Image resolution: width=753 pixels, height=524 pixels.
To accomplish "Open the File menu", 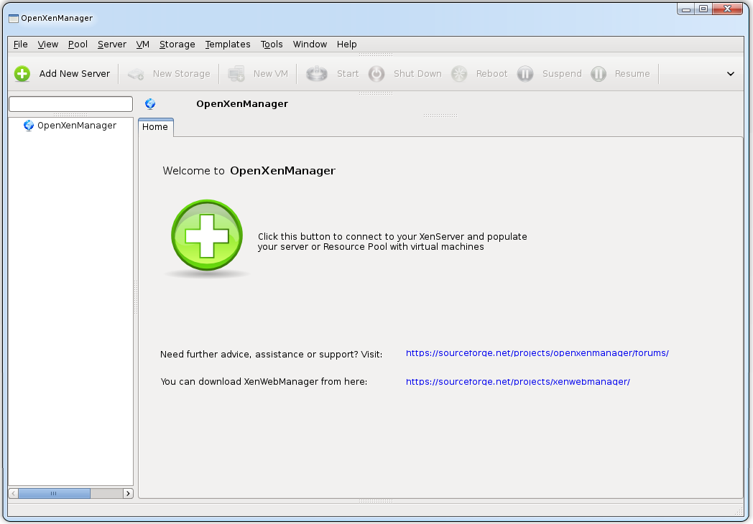I will 20,45.
